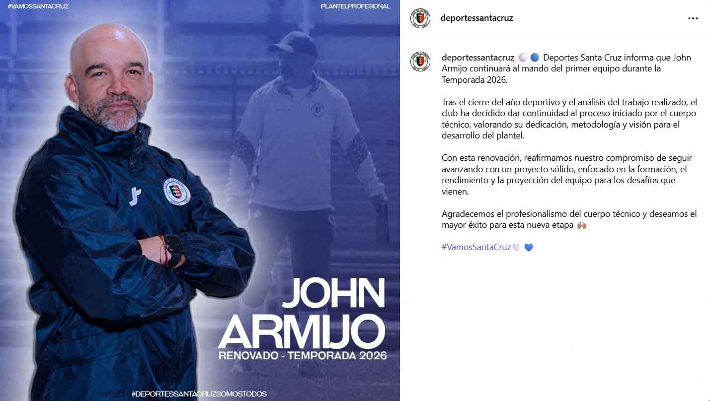Screen dimensions: 710x401
Task: Click the Joma logo on the jacket
Action: (135, 196)
